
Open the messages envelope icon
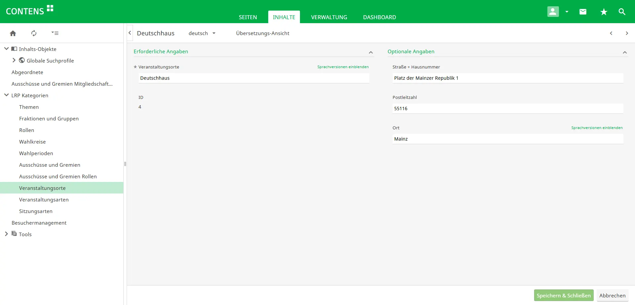[583, 12]
